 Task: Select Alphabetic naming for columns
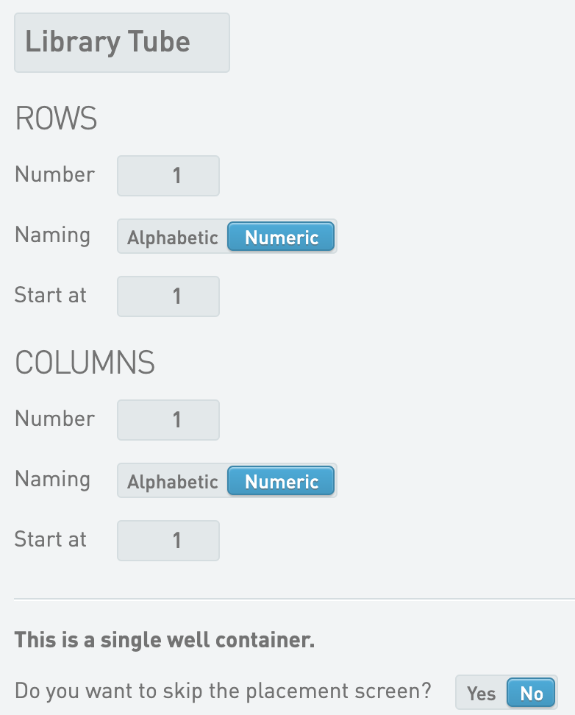173,482
